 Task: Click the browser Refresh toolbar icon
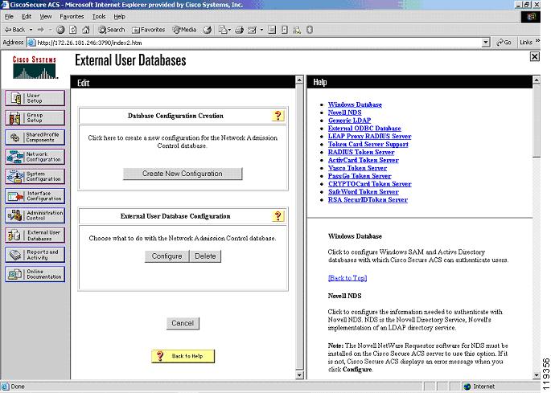72,30
